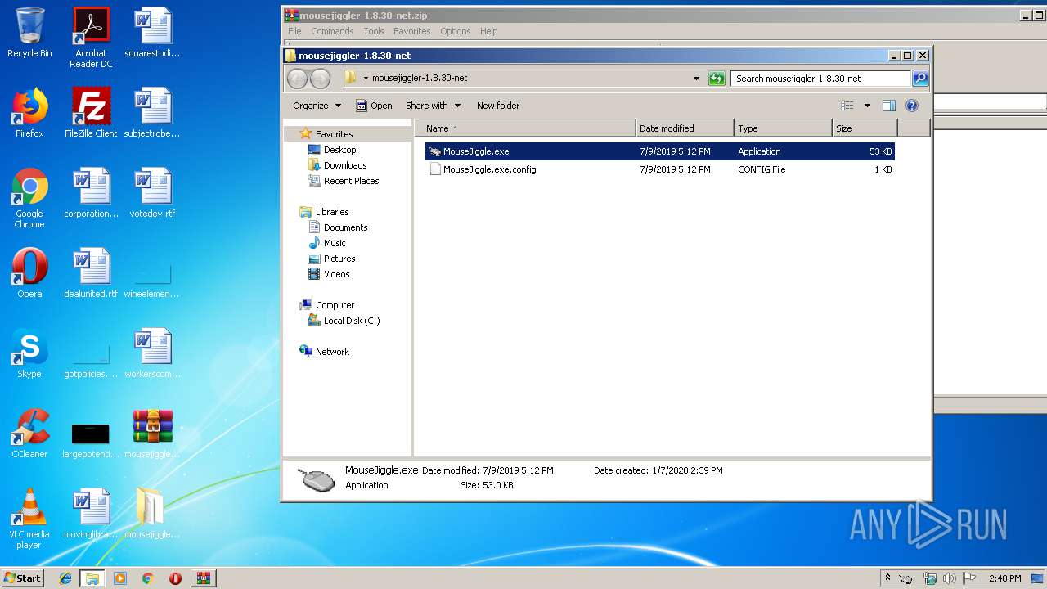Open the Organize dropdown menu
This screenshot has height=589, width=1047.
click(317, 106)
